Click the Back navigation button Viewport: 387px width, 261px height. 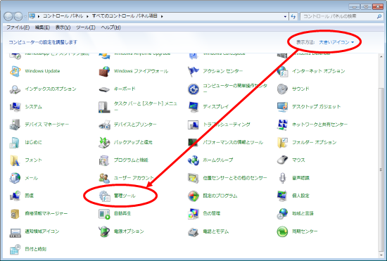pos(8,16)
